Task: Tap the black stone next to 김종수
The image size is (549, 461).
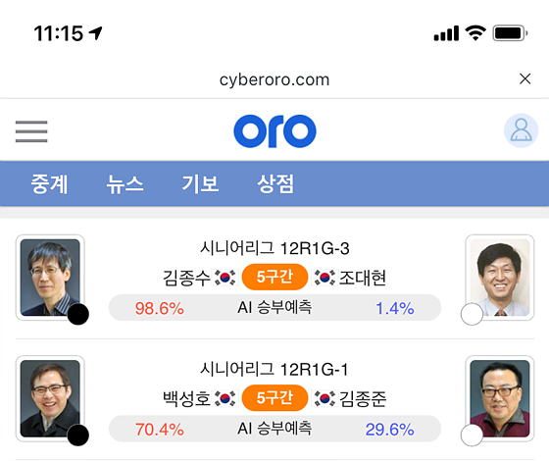Action: (x=77, y=314)
